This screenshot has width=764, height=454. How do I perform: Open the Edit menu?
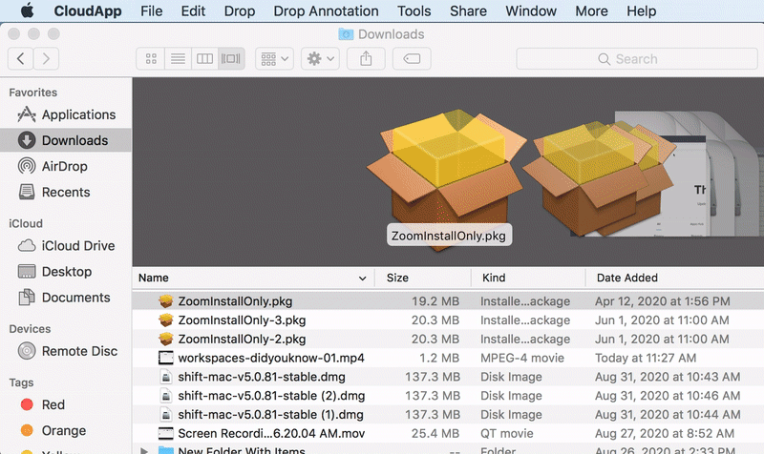pos(193,10)
